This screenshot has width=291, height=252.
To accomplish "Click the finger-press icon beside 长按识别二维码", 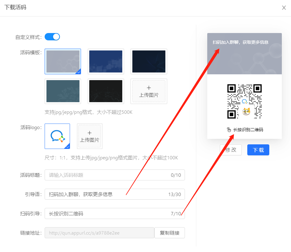I will (229, 130).
